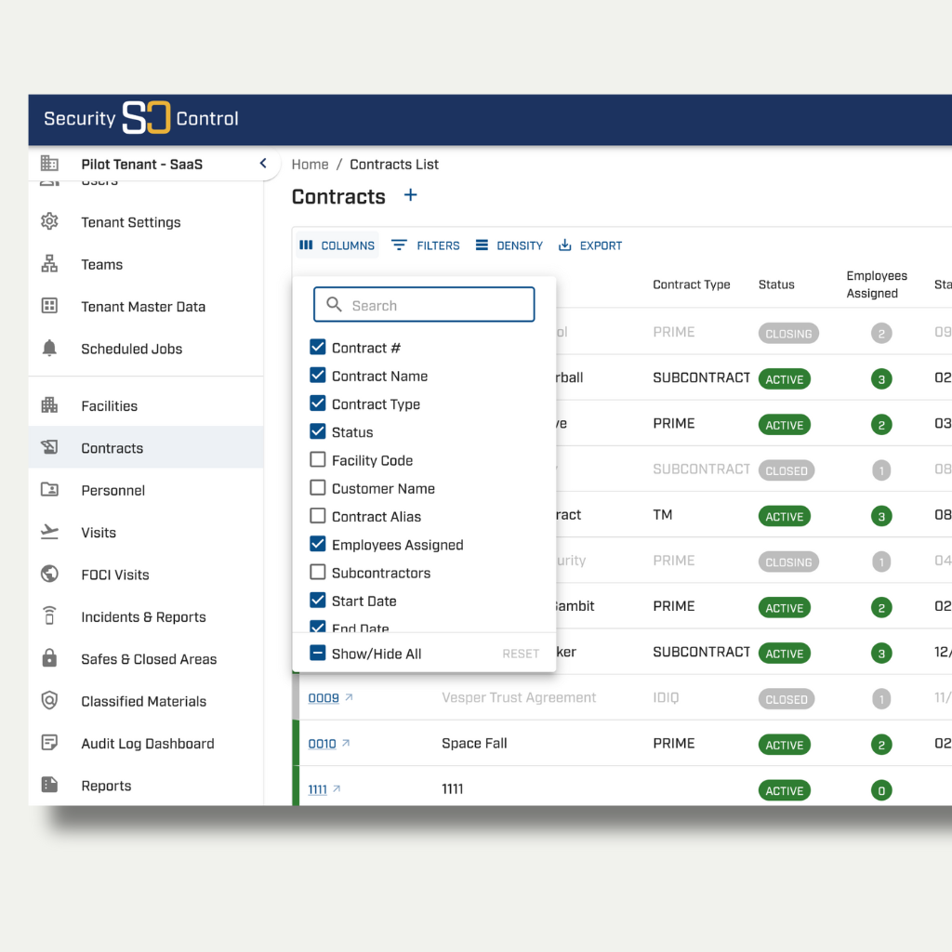
Task: Click the Scheduled Jobs bell icon
Action: click(x=49, y=349)
